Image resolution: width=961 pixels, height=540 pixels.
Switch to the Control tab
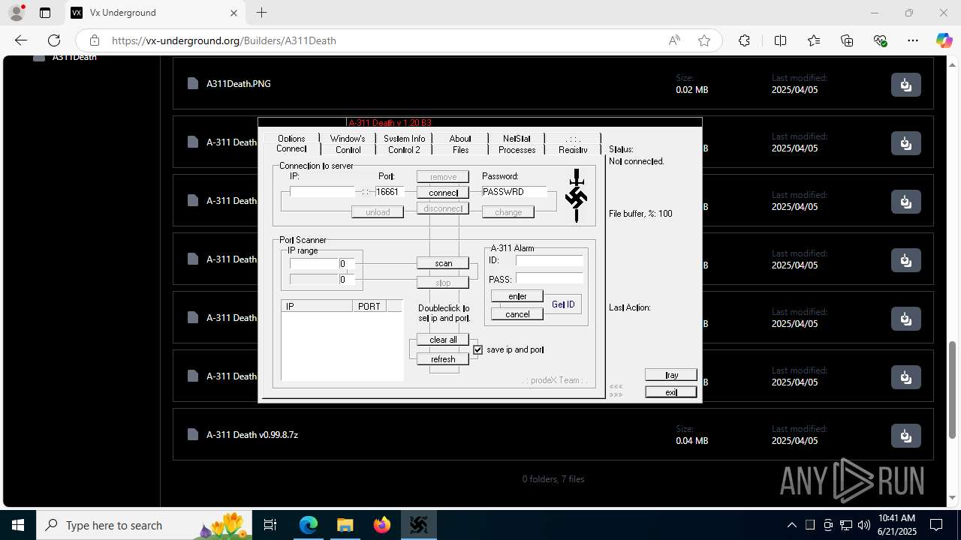pyautogui.click(x=348, y=149)
